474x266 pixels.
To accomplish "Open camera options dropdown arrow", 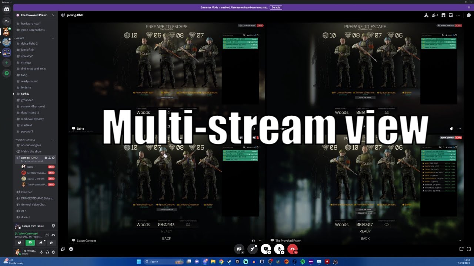I will pyautogui.click(x=243, y=253).
